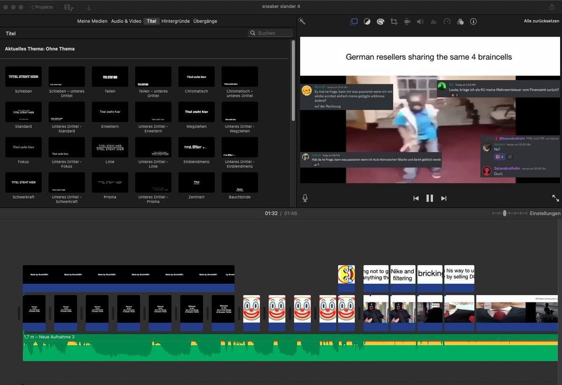Viewport: 562px width, 385px height.
Task: Click the voiceover microphone icon
Action: tap(305, 198)
